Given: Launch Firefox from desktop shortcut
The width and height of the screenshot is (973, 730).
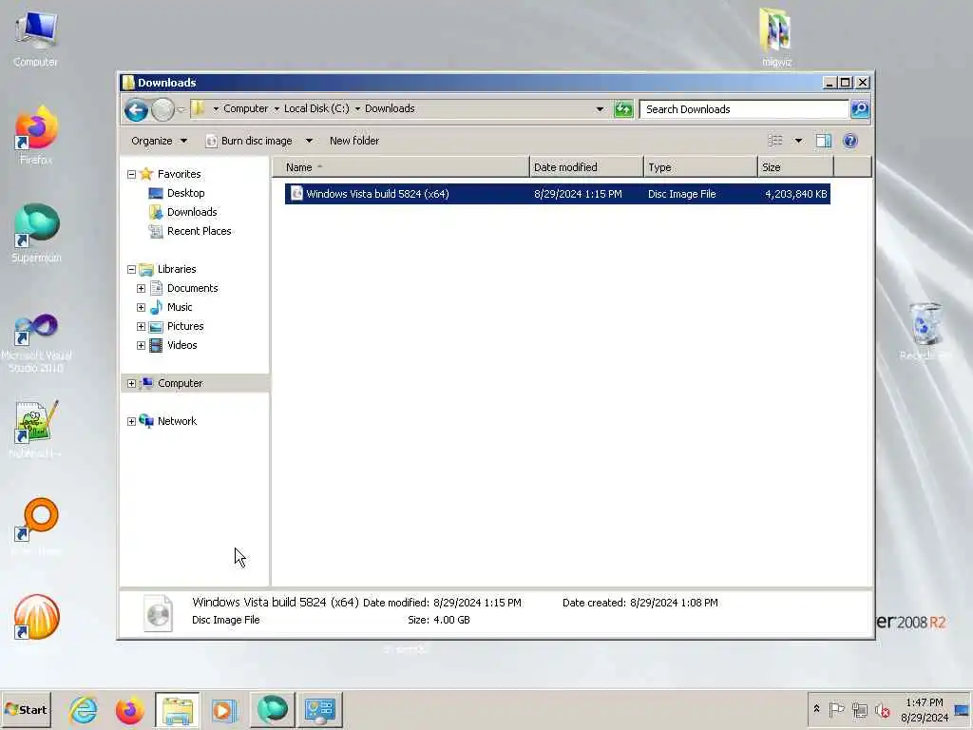Looking at the screenshot, I should click(36, 135).
